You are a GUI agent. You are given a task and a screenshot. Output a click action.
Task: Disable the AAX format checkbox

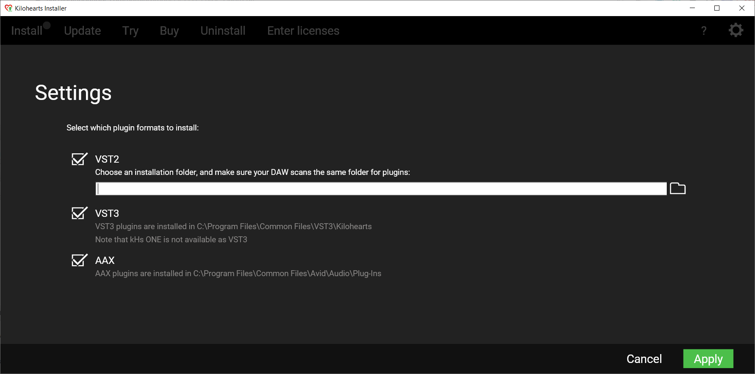pyautogui.click(x=79, y=260)
